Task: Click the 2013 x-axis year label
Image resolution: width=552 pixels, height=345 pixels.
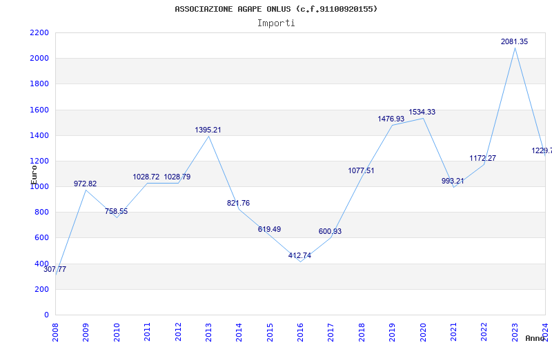Action: (208, 332)
